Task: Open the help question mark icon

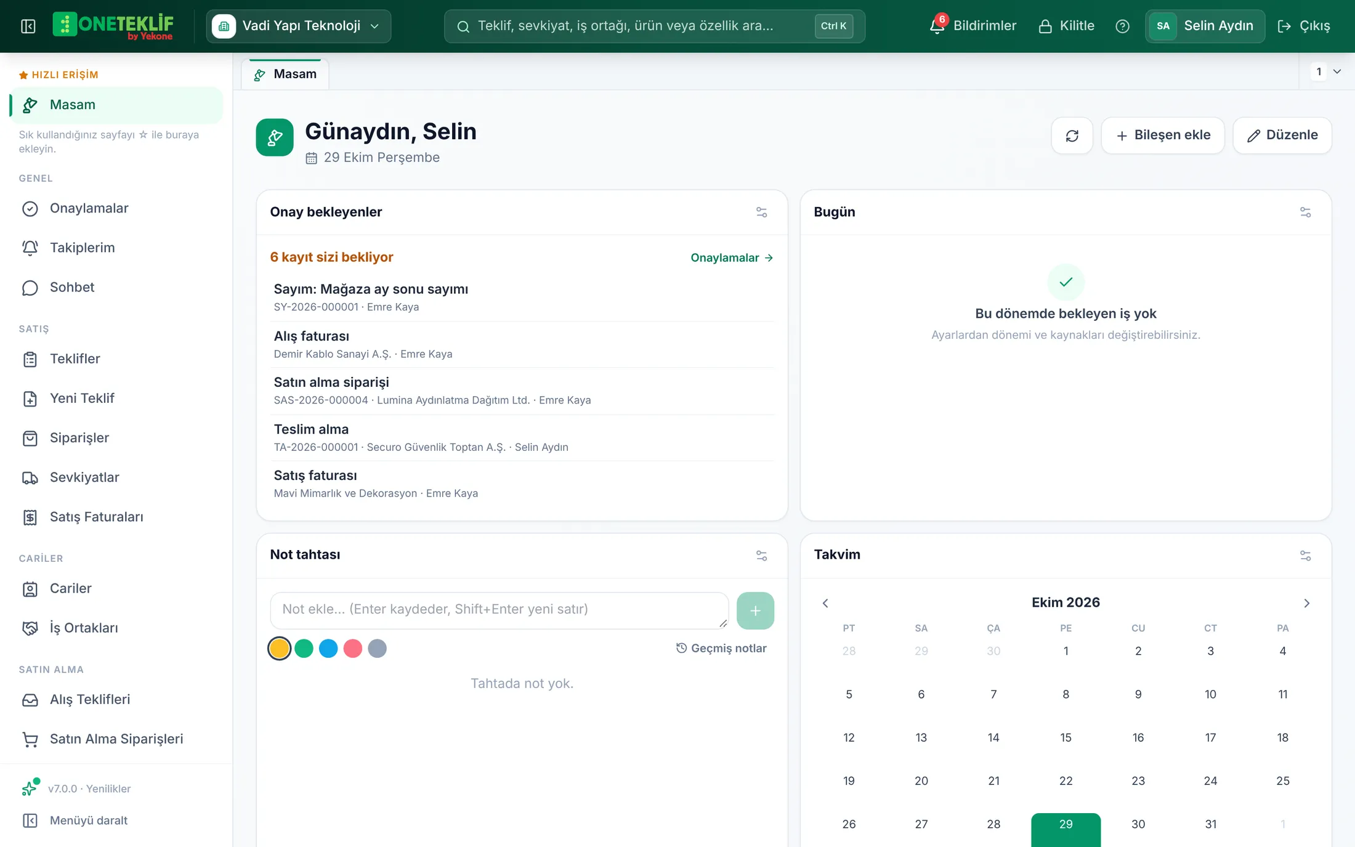Action: 1122,26
